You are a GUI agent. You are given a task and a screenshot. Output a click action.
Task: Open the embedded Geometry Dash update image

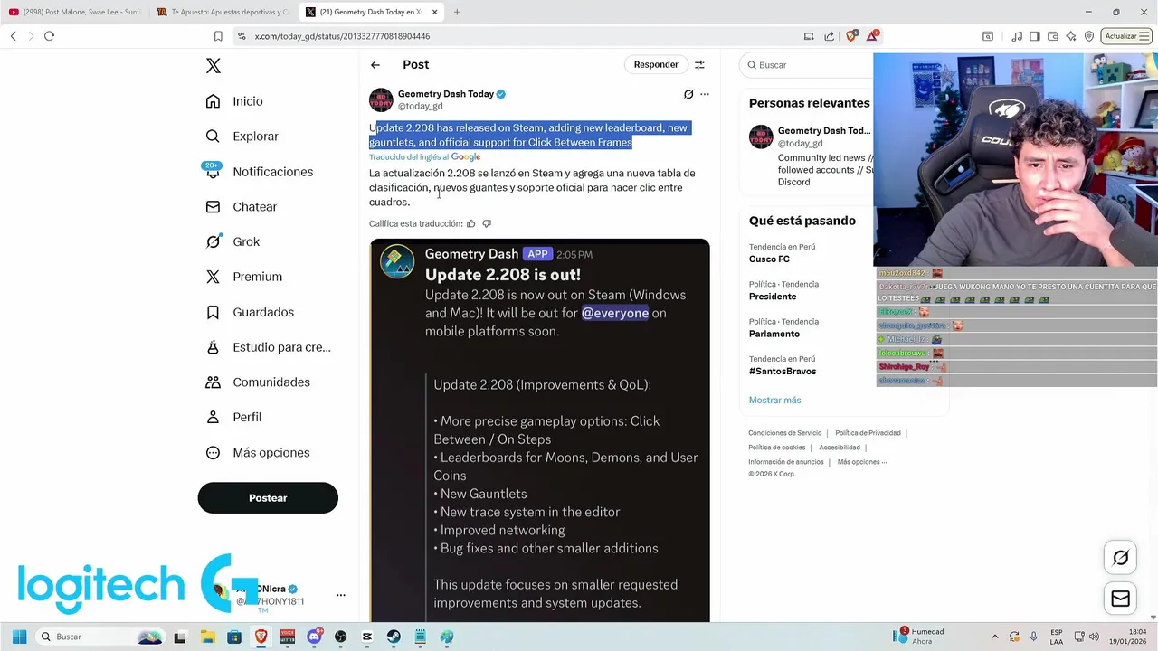click(x=539, y=430)
